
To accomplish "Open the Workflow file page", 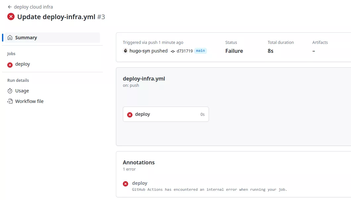I will tap(29, 101).
